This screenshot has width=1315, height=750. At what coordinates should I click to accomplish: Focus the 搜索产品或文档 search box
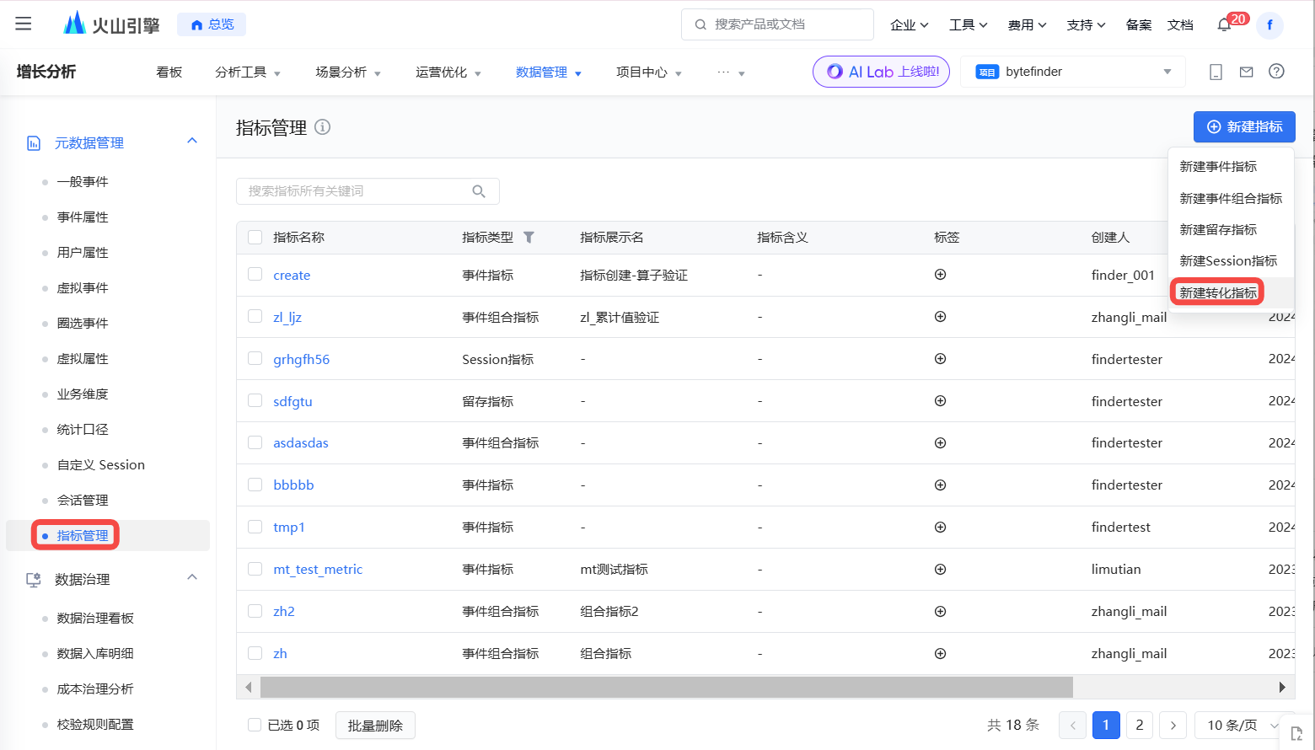click(x=777, y=24)
